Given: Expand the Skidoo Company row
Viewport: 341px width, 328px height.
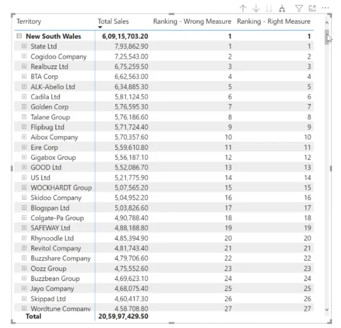Looking at the screenshot, I should tap(24, 197).
